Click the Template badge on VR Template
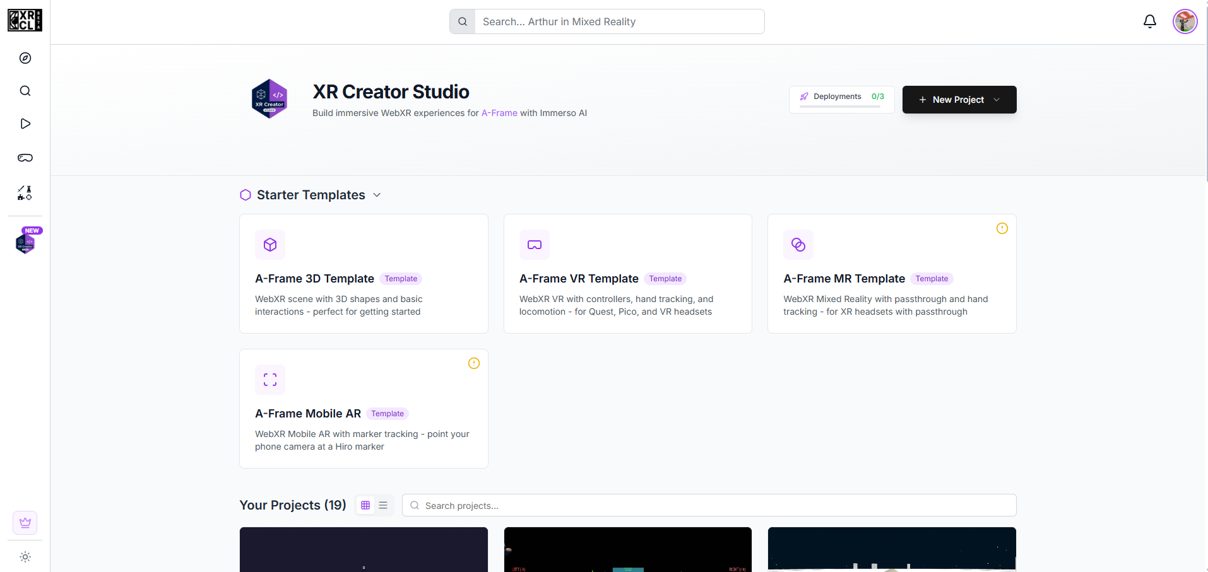The width and height of the screenshot is (1208, 572). click(665, 279)
